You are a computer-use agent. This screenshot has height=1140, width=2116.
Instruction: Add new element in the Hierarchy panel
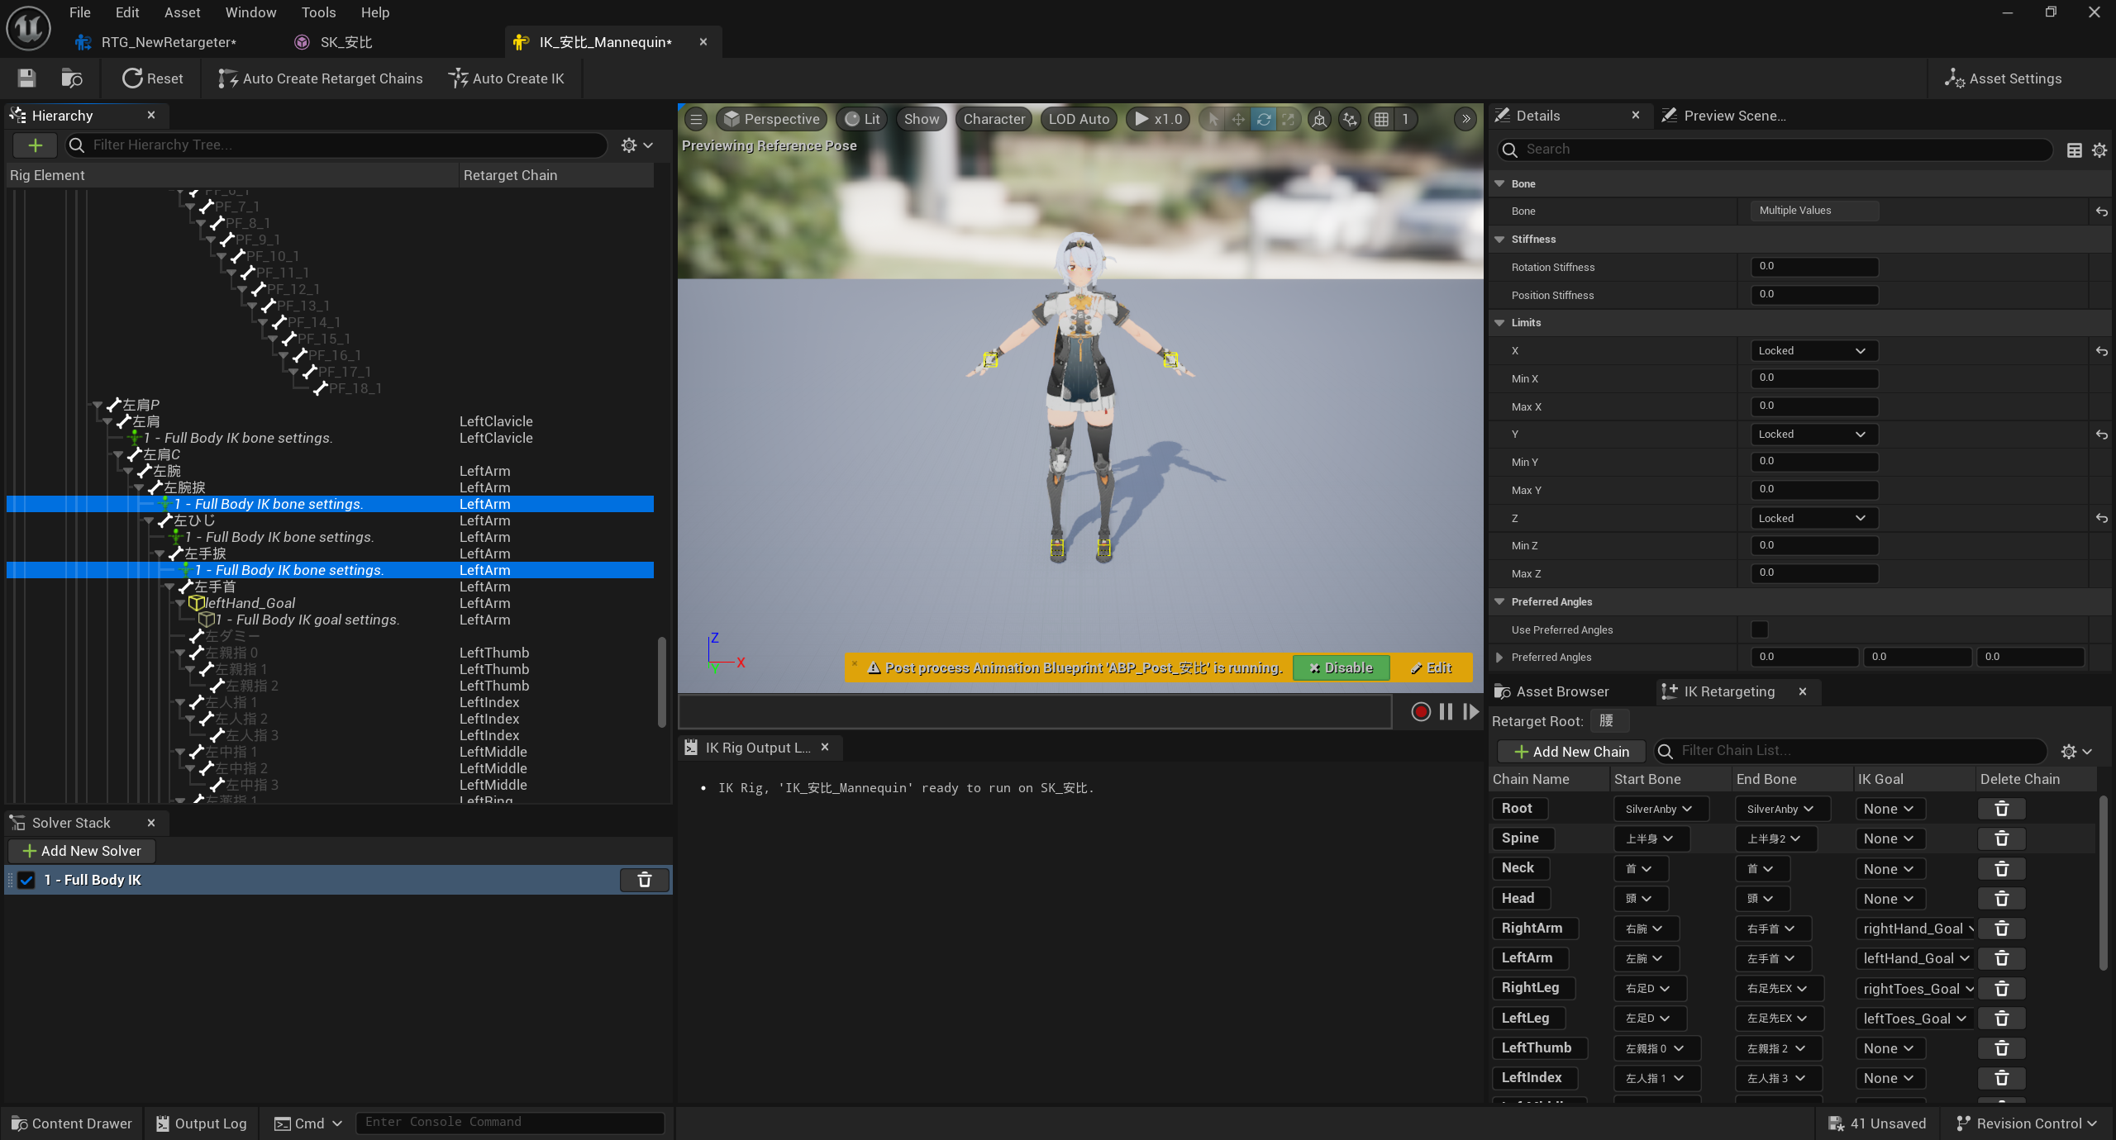coord(35,145)
